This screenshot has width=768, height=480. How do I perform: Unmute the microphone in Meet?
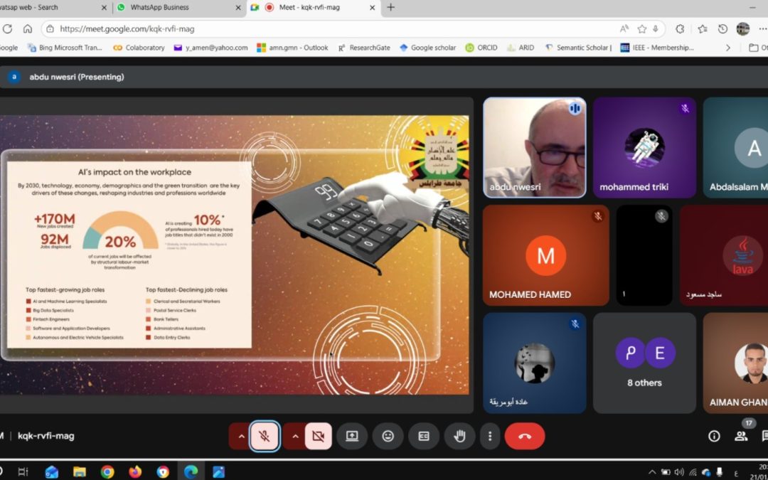[x=264, y=436]
